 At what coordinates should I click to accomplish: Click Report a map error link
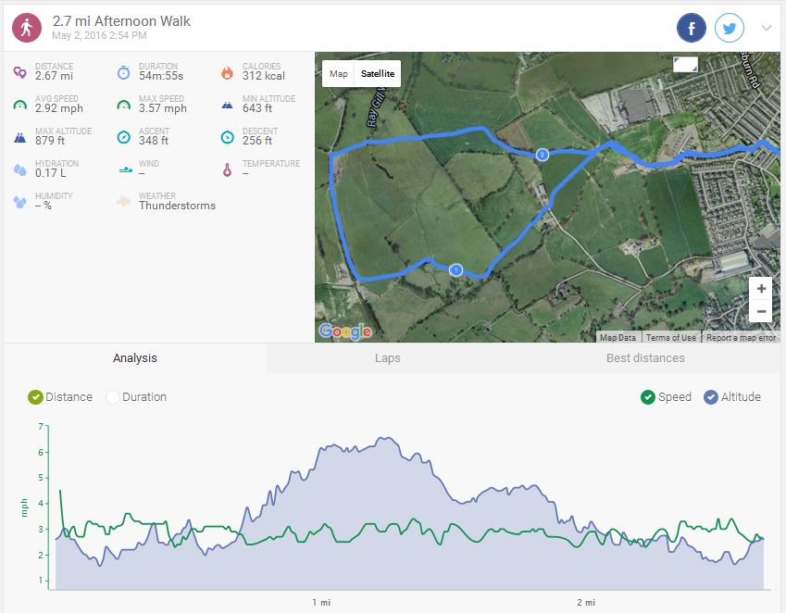pos(742,338)
